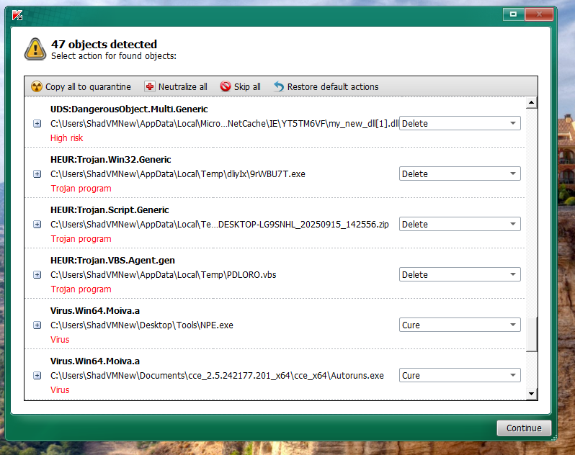Viewport: 575px width, 455px height.
Task: Expand the 9rWBU7T.exe detection entry
Action: click(37, 174)
